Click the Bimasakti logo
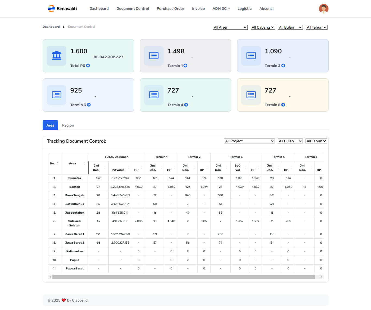The image size is (371, 310). [62, 9]
